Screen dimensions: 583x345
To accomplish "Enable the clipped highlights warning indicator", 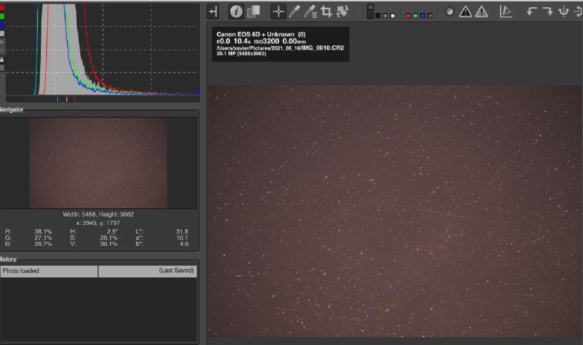I will point(481,12).
